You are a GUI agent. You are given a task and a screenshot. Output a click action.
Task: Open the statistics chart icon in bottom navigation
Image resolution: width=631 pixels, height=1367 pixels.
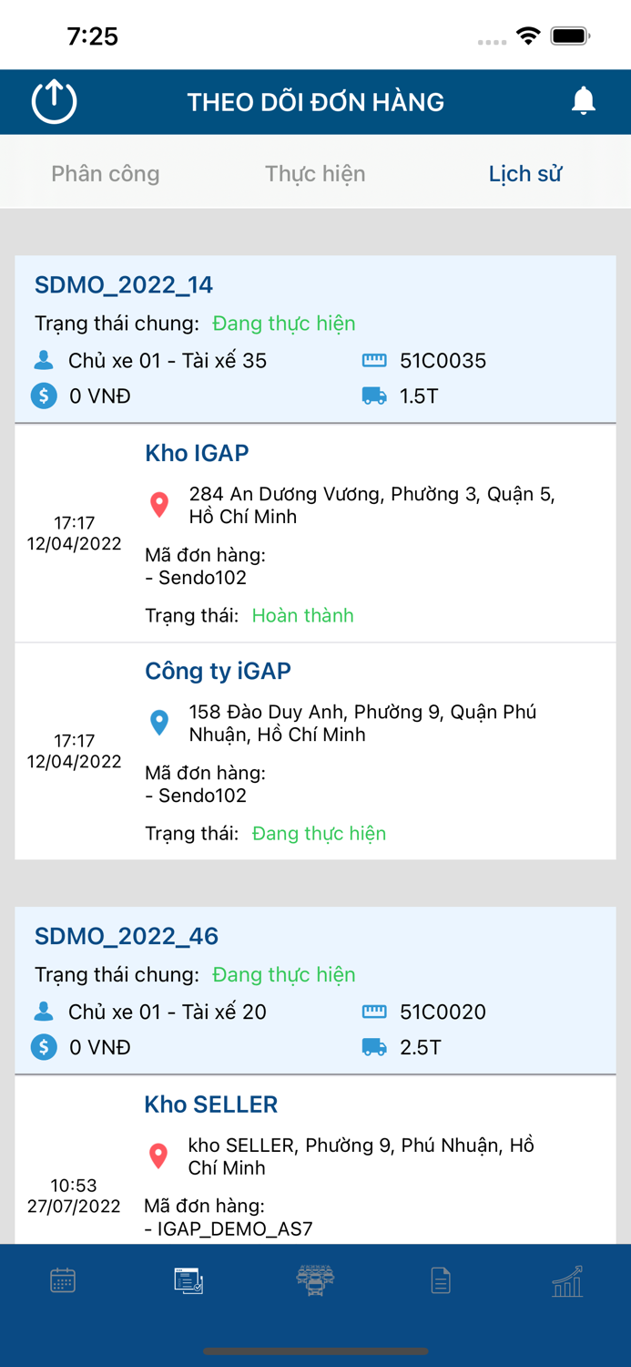pyautogui.click(x=567, y=1280)
